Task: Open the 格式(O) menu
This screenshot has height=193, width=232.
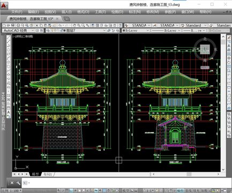Action: pyautogui.click(x=83, y=12)
